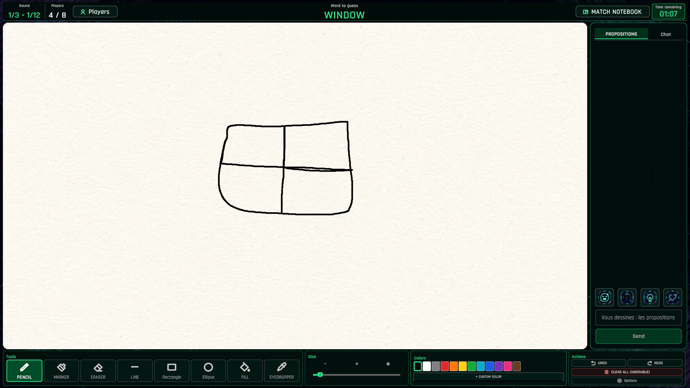Viewport: 690px width, 388px height.
Task: Click the propositions text input field
Action: click(638, 318)
